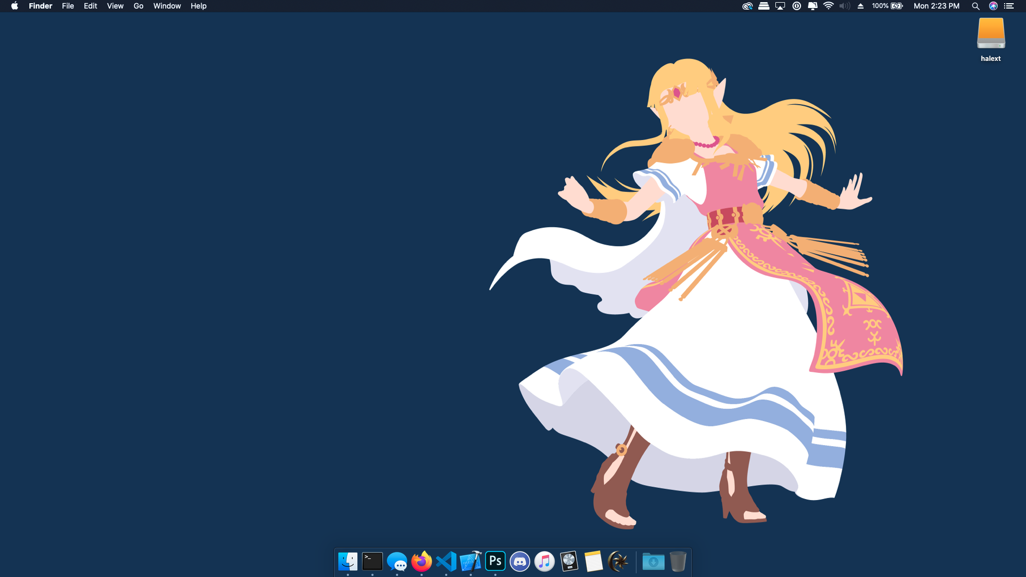
Task: Click the Creative Cloud menu bar icon
Action: [x=748, y=6]
